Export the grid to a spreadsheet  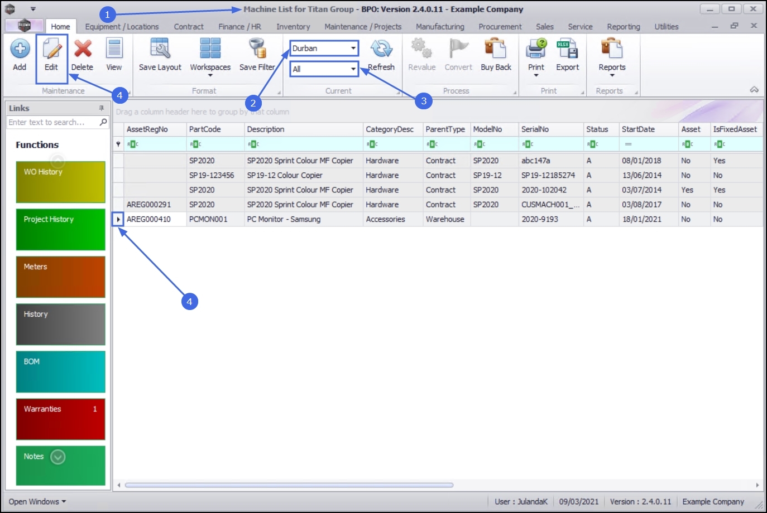(x=568, y=55)
